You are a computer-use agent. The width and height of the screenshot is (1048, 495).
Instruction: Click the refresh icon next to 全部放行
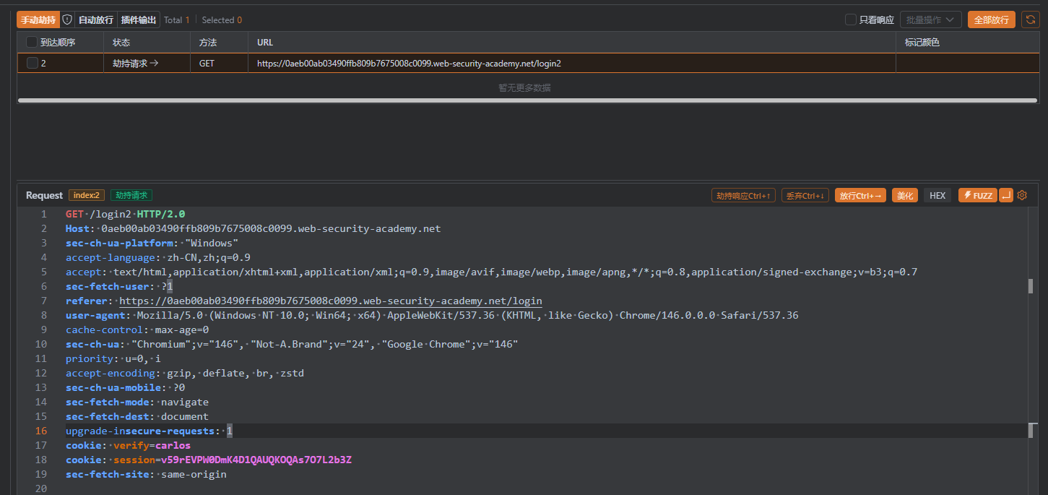point(1029,20)
